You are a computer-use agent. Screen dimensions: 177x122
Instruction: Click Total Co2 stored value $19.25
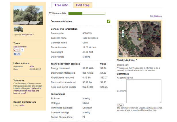click(104, 87)
